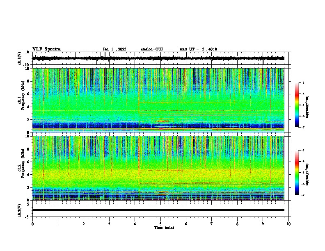Click time axis tick label "1"
The height and width of the screenshot is (251, 325).
pyautogui.click(x=58, y=224)
